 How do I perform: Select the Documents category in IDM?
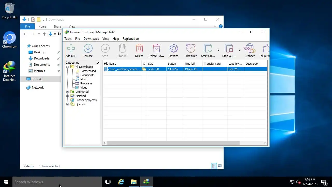tap(87, 75)
